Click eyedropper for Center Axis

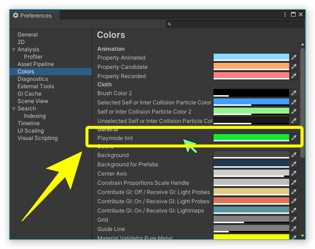pos(294,173)
